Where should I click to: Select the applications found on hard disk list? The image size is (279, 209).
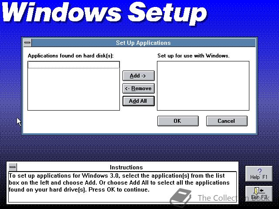(74, 86)
